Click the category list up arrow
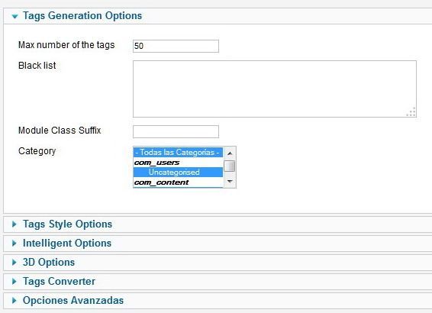The image size is (432, 313). click(x=230, y=153)
